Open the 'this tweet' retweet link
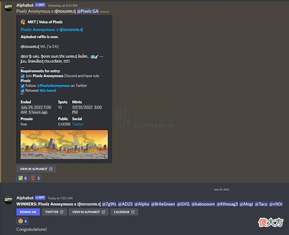The height and width of the screenshot is (235, 289). click(x=48, y=90)
